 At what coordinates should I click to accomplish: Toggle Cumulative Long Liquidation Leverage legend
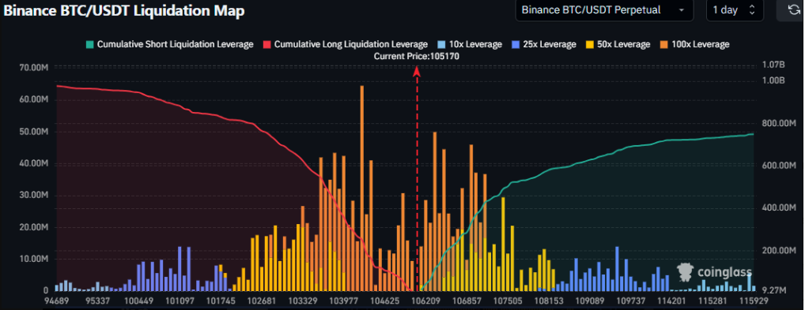coord(345,45)
